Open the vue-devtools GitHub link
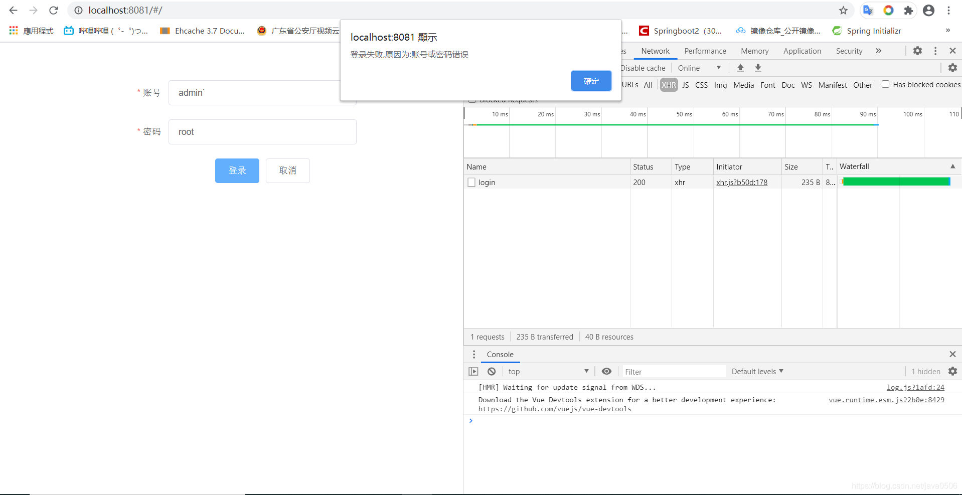The image size is (962, 495). pyautogui.click(x=555, y=409)
